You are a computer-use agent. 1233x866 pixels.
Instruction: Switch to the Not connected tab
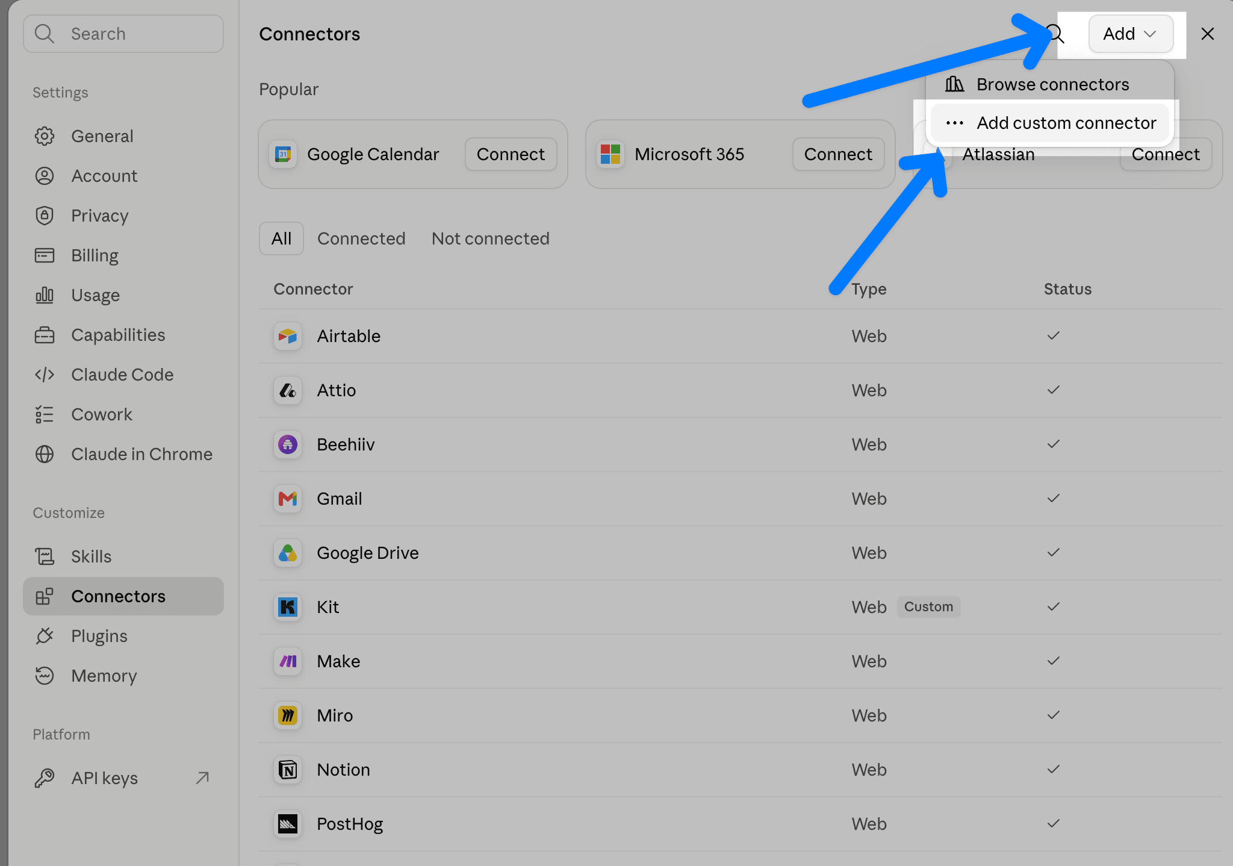(491, 238)
